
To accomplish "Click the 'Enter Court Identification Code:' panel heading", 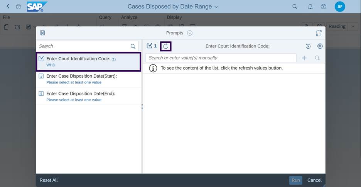I will 237,46.
